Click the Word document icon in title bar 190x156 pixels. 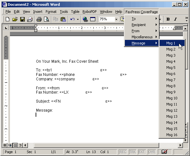coord(4,5)
